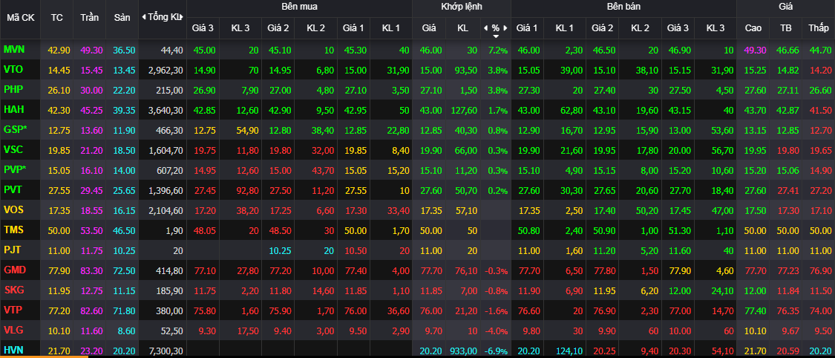Image resolution: width=835 pixels, height=358 pixels.
Task: Click the Tổng KL column header text
Action: coord(165,17)
